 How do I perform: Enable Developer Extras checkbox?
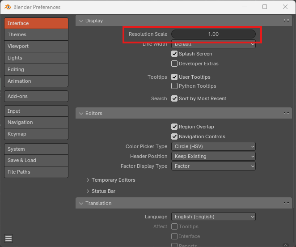point(174,64)
